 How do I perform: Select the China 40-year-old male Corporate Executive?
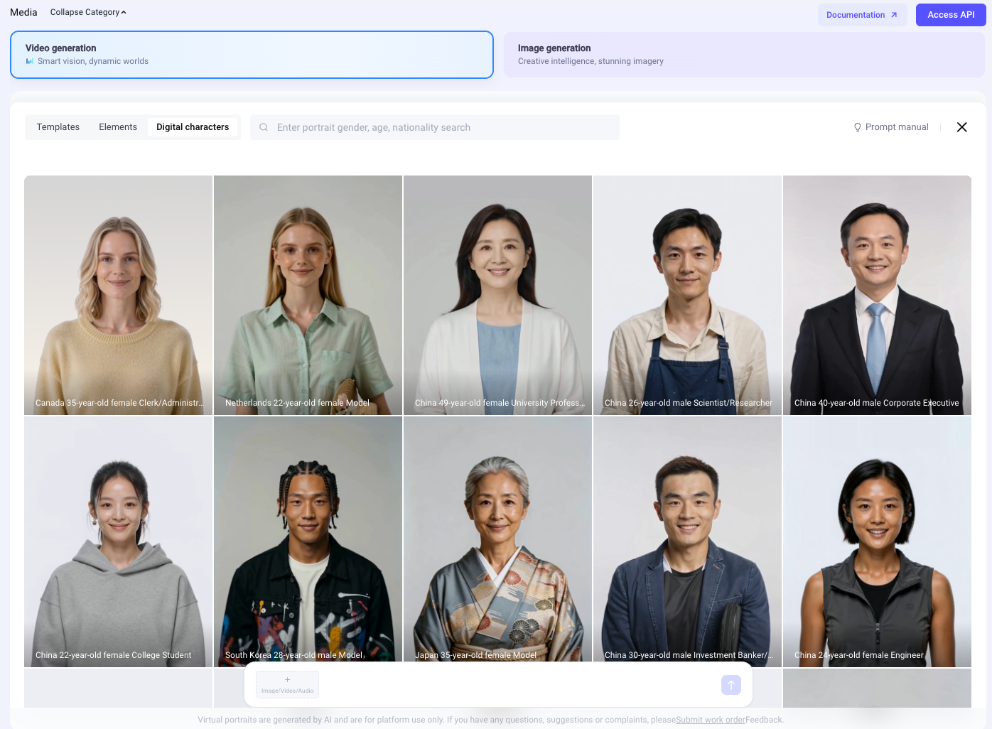tap(876, 295)
